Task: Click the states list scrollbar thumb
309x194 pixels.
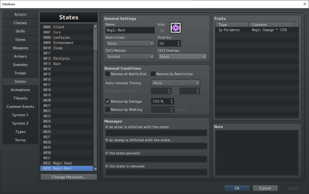Action: (95, 108)
